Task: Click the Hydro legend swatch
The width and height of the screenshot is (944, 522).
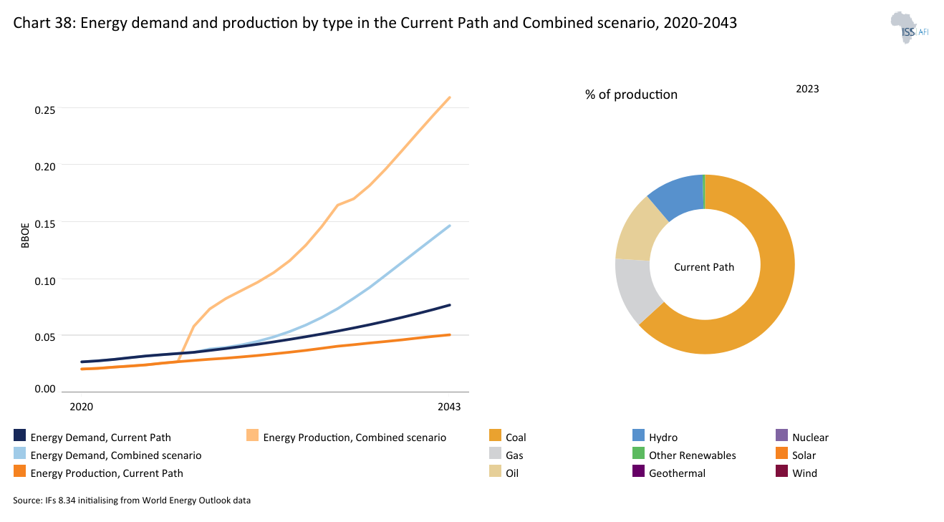Action: pos(638,435)
